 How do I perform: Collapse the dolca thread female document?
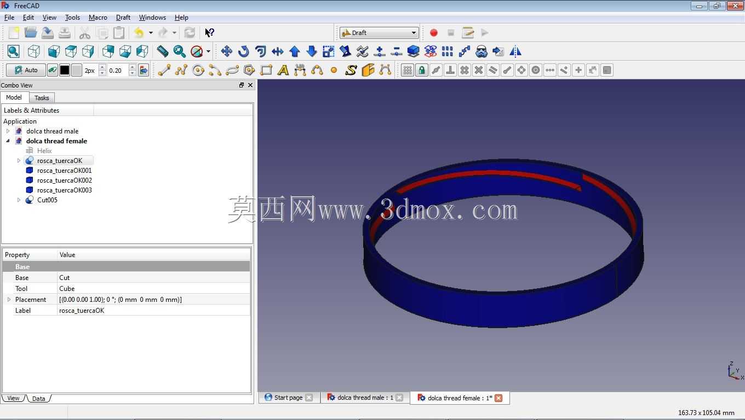click(8, 141)
